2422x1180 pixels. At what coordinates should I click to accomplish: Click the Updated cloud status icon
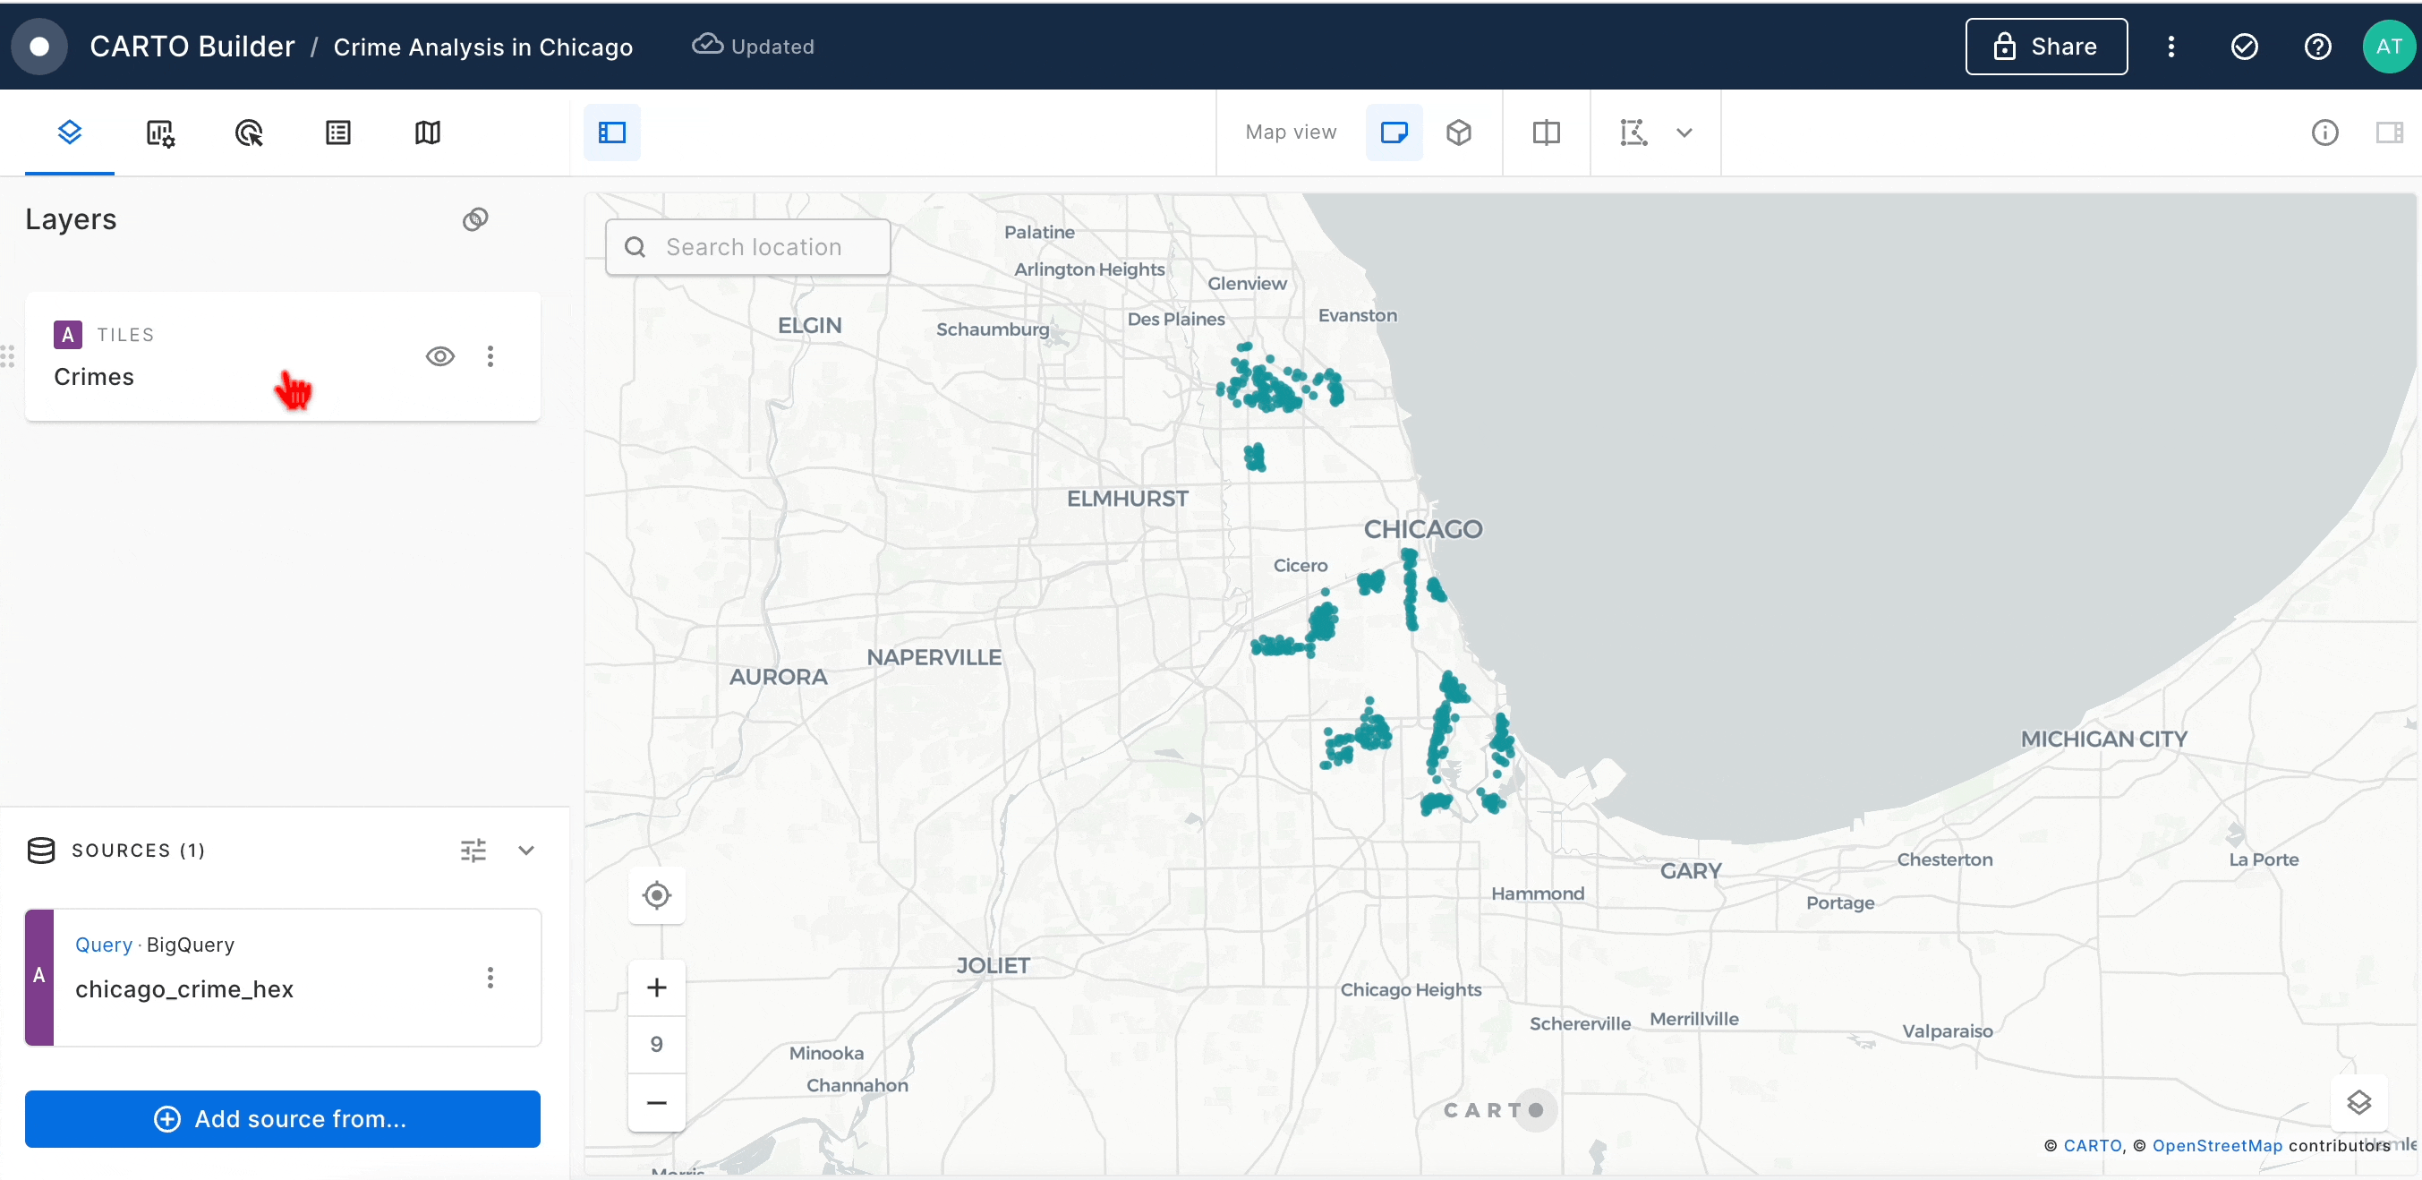coord(707,44)
